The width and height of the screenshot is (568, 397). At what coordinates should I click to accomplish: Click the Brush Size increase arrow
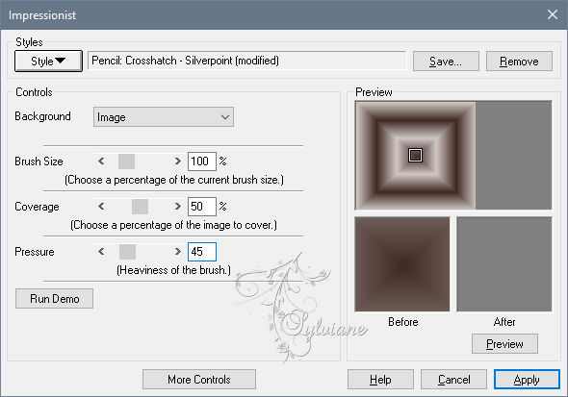tap(177, 161)
